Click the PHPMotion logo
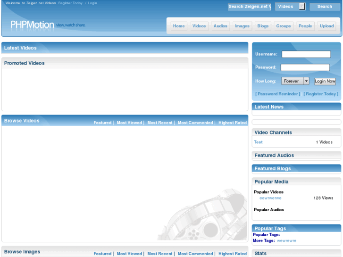Viewport: 343px width, 257px height. pyautogui.click(x=32, y=25)
